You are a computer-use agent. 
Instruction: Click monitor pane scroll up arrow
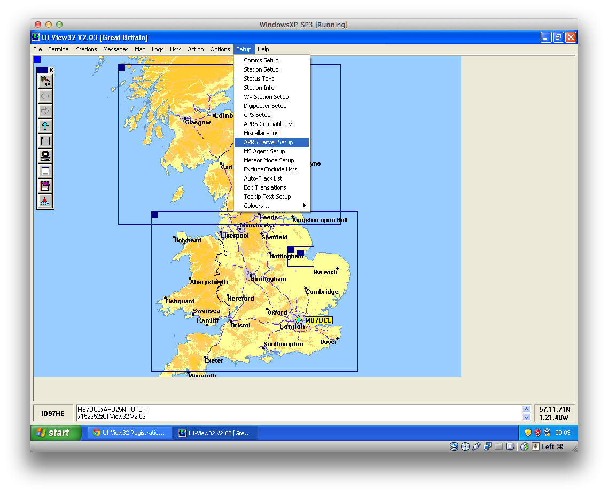(x=526, y=410)
